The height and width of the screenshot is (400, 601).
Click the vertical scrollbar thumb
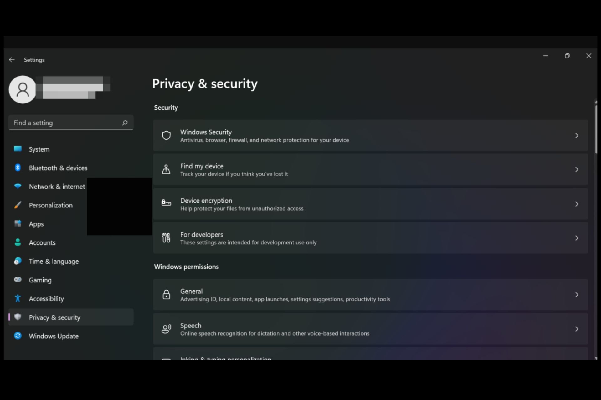click(596, 129)
